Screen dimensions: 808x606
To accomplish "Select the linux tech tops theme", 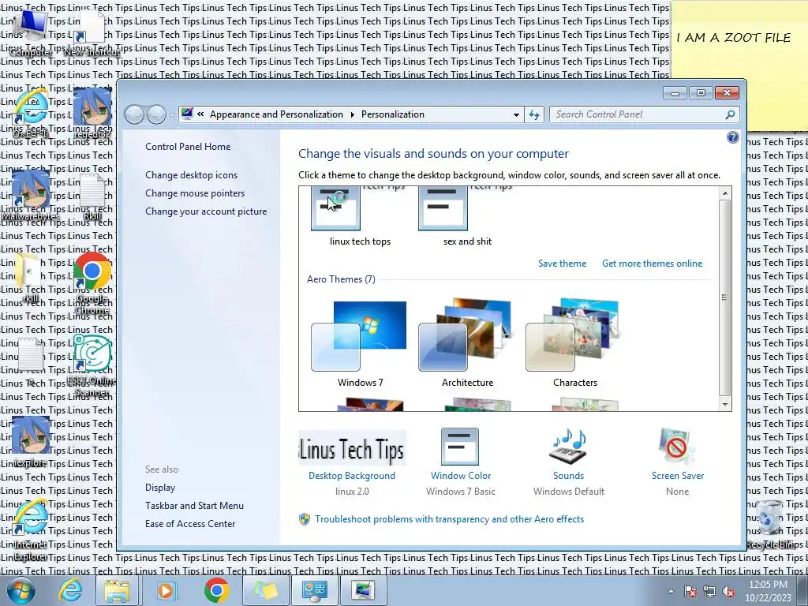I will tap(360, 217).
